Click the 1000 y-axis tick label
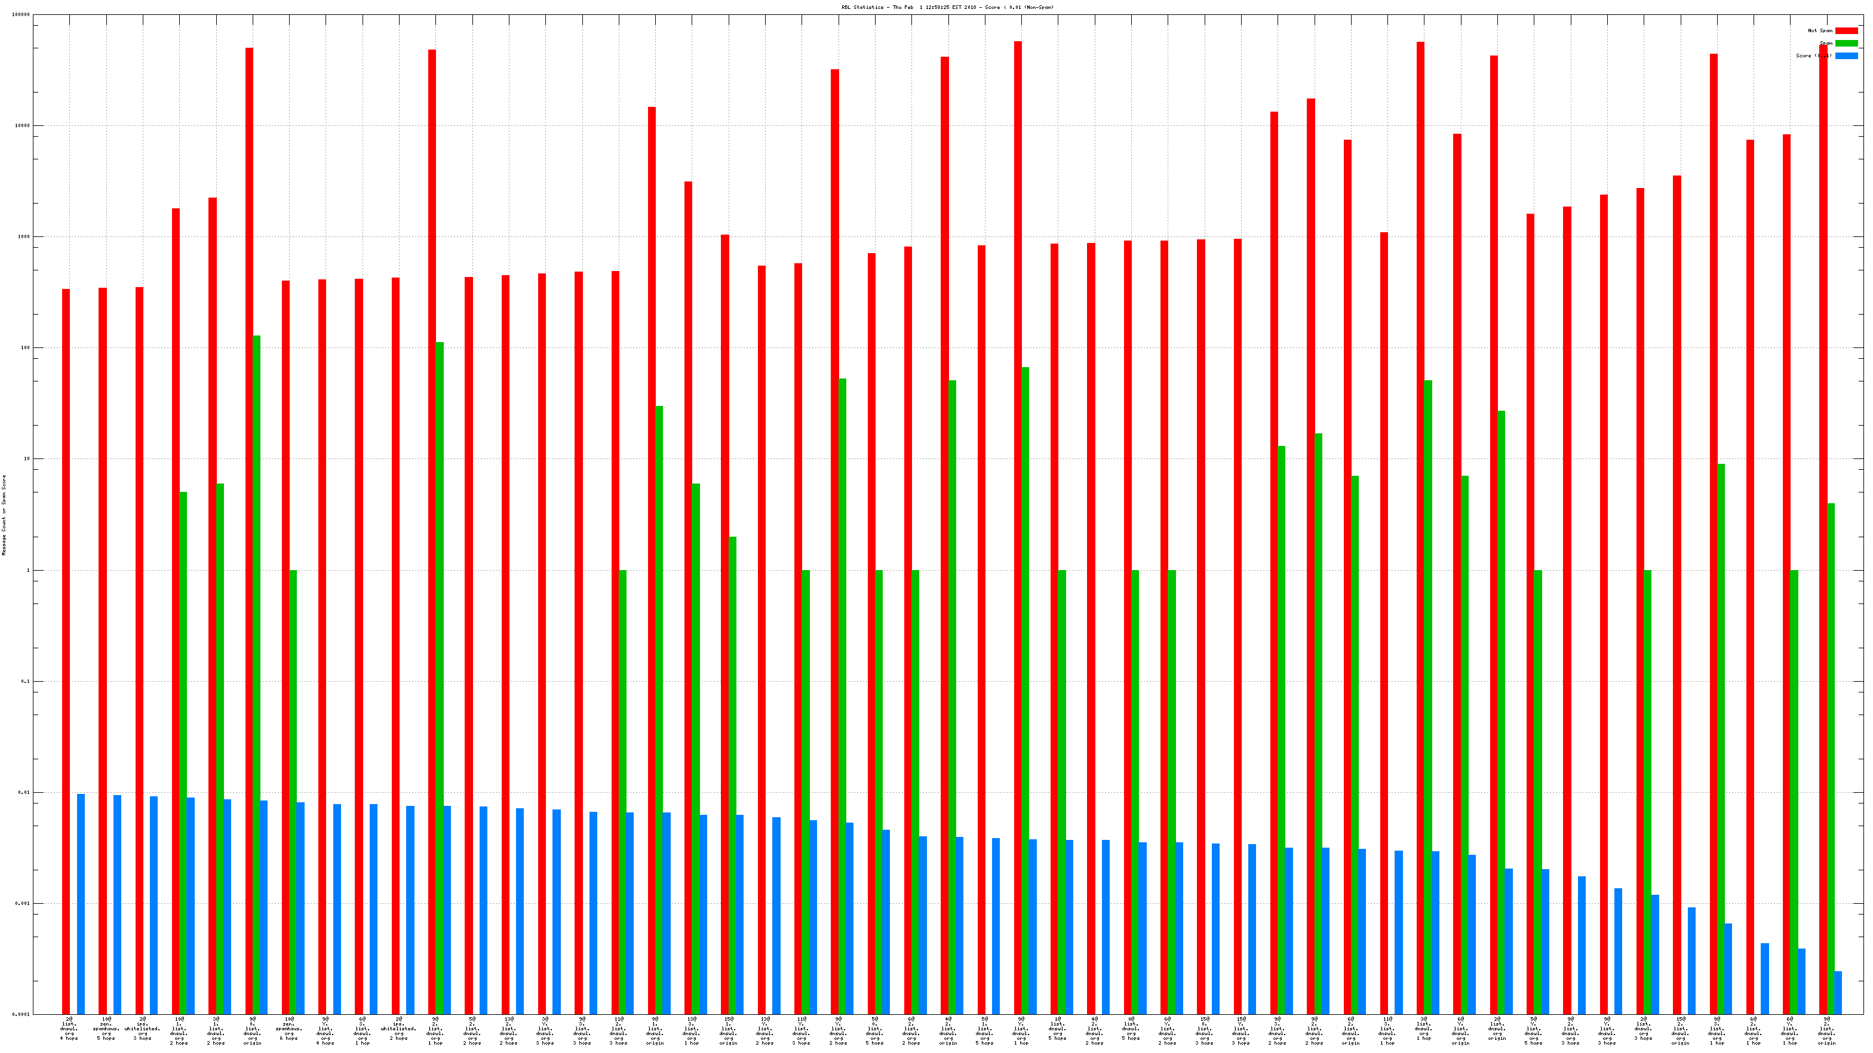Image resolution: width=1873 pixels, height=1053 pixels. pyautogui.click(x=24, y=237)
